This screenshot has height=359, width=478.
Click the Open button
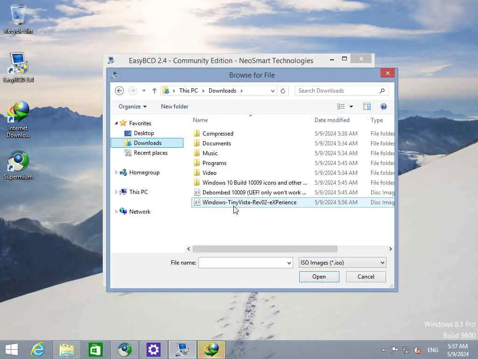tap(319, 277)
